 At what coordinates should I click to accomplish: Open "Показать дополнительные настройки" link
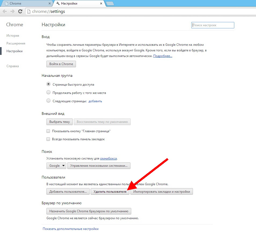pyautogui.click(x=71, y=229)
